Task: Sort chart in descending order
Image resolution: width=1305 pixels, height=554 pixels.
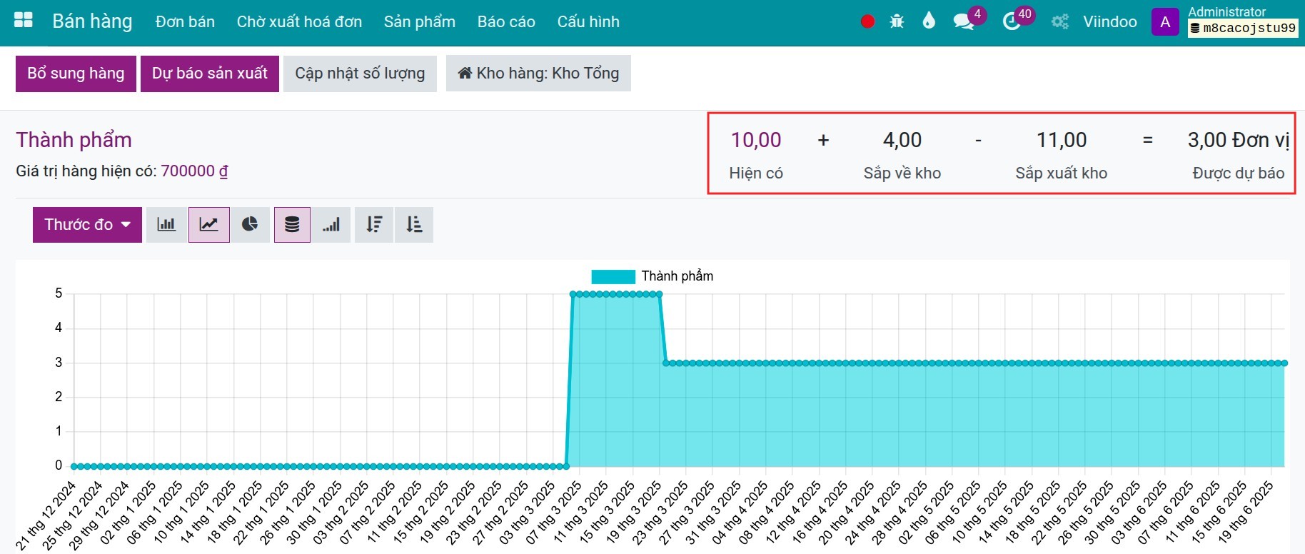Action: 374,225
